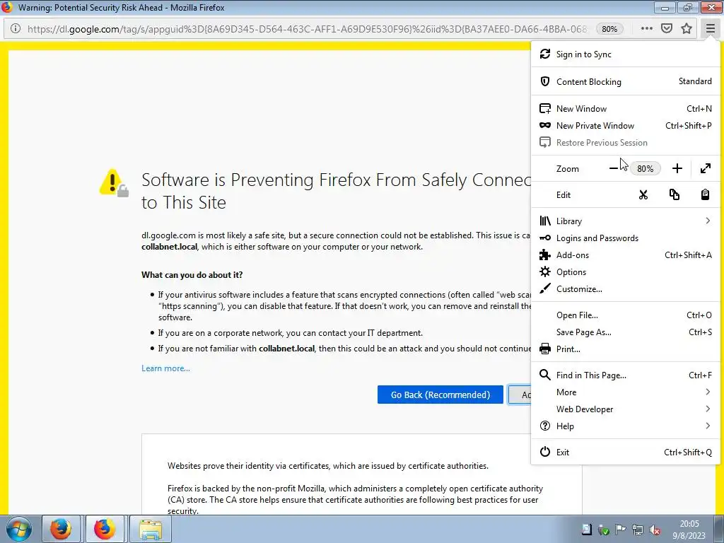Click heading 'What can you do about it?'
This screenshot has width=724, height=543.
(x=192, y=275)
